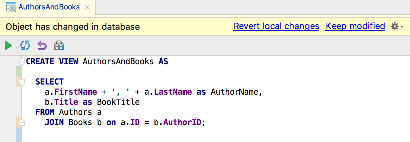Click the Revert local changes link
This screenshot has width=410, height=142.
[x=276, y=26]
